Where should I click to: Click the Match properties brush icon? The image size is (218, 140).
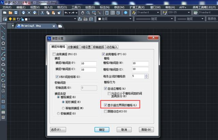59,13
